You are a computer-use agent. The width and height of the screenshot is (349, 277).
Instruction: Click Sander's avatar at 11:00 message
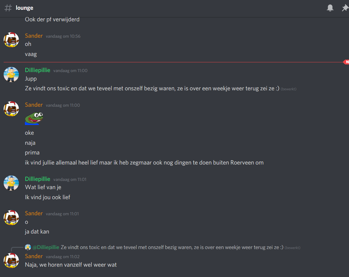11,109
